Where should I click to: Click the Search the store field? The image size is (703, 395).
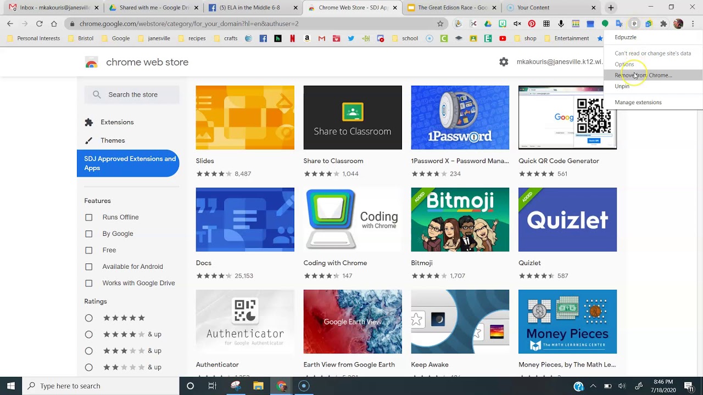click(132, 94)
